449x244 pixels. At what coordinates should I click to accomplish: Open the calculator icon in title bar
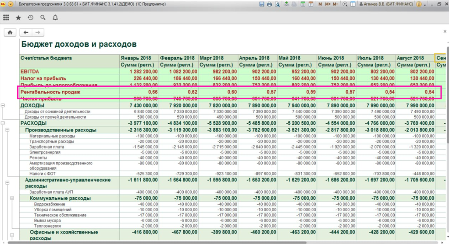tap(303, 4)
